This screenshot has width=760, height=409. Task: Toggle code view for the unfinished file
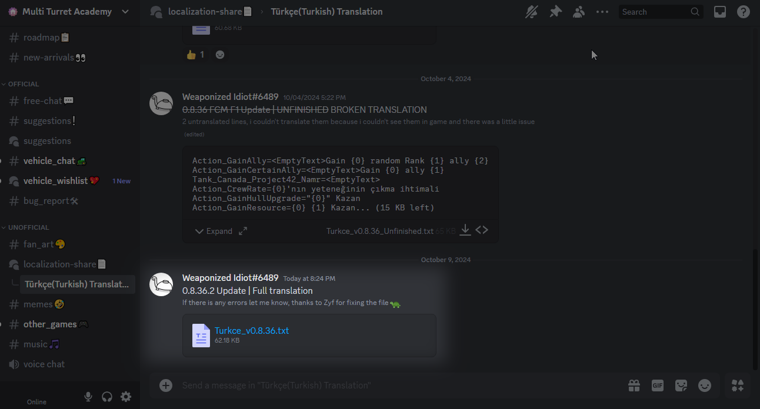pos(482,230)
